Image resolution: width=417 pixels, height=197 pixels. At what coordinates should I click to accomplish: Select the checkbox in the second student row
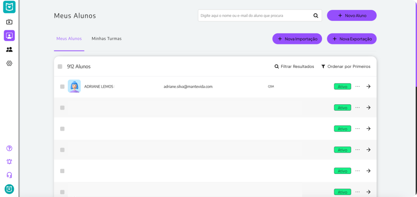[62, 108]
